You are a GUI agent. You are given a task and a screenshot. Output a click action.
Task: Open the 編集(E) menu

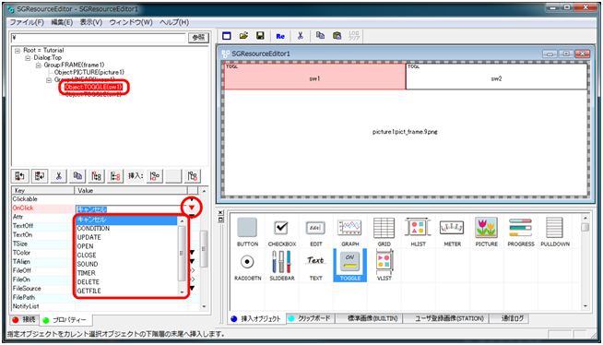click(62, 22)
